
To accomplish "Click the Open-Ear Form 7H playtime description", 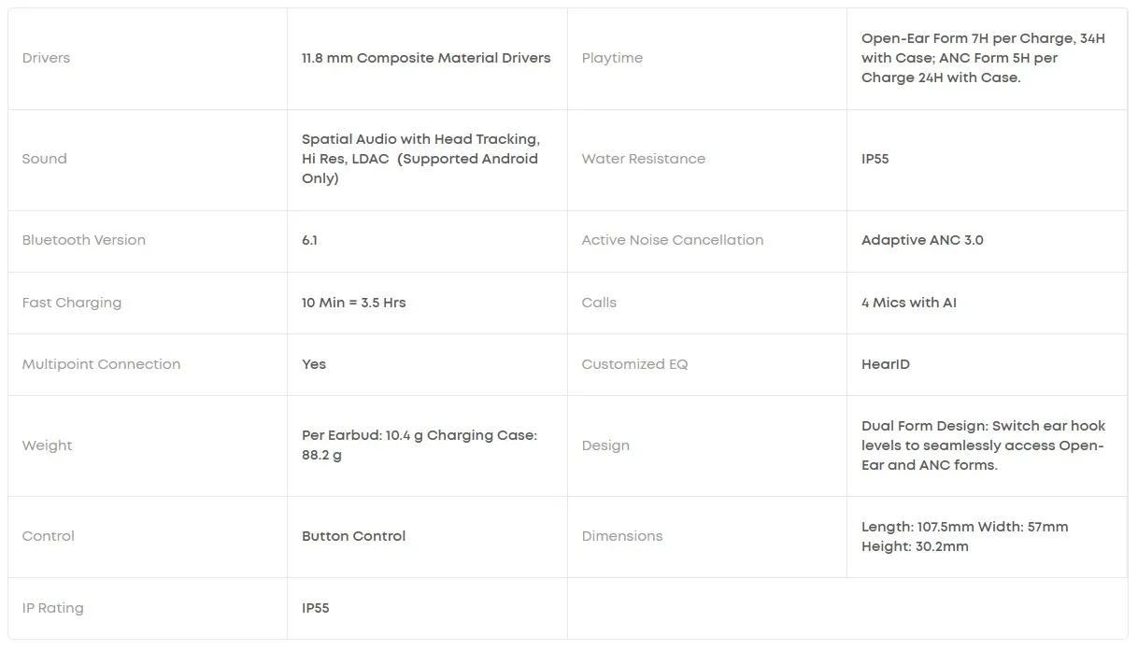I will click(983, 58).
